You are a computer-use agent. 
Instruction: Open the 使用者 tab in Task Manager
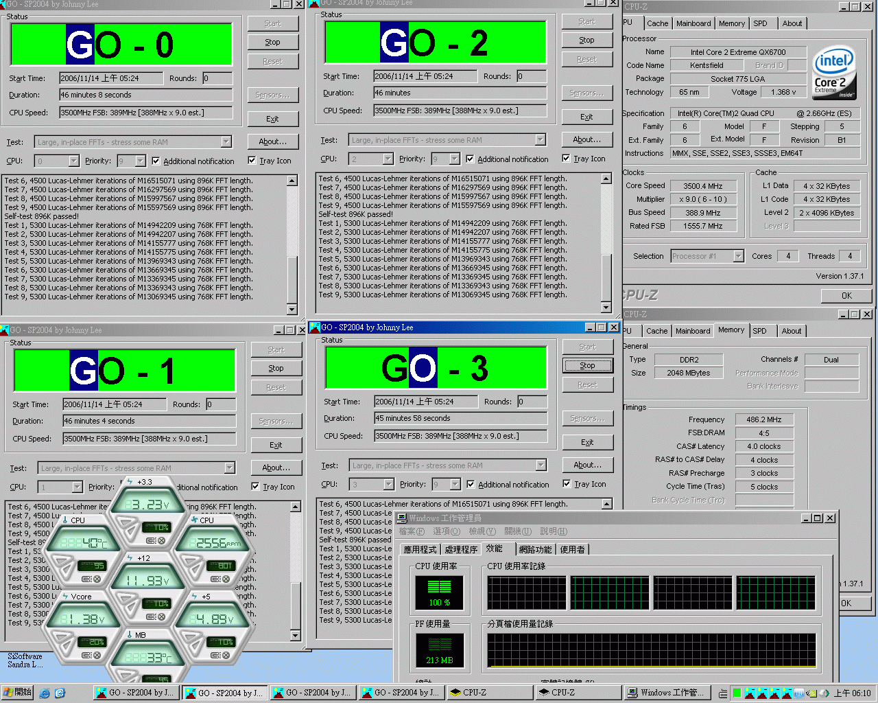coord(572,549)
